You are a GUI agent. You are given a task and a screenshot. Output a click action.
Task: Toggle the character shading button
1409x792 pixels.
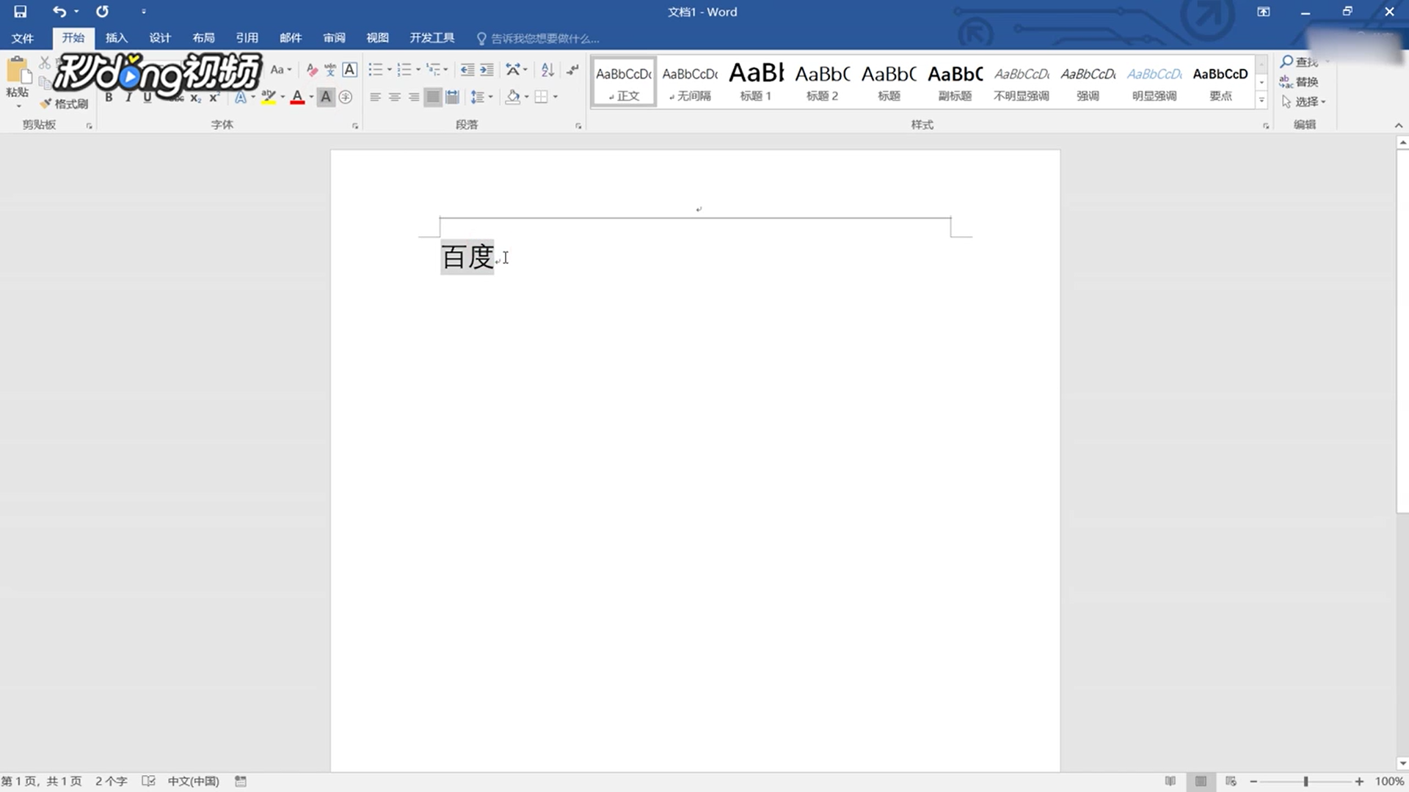tap(326, 97)
